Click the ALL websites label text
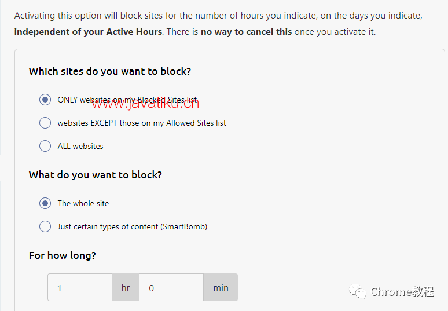Image resolution: width=448 pixels, height=311 pixels. coord(80,146)
